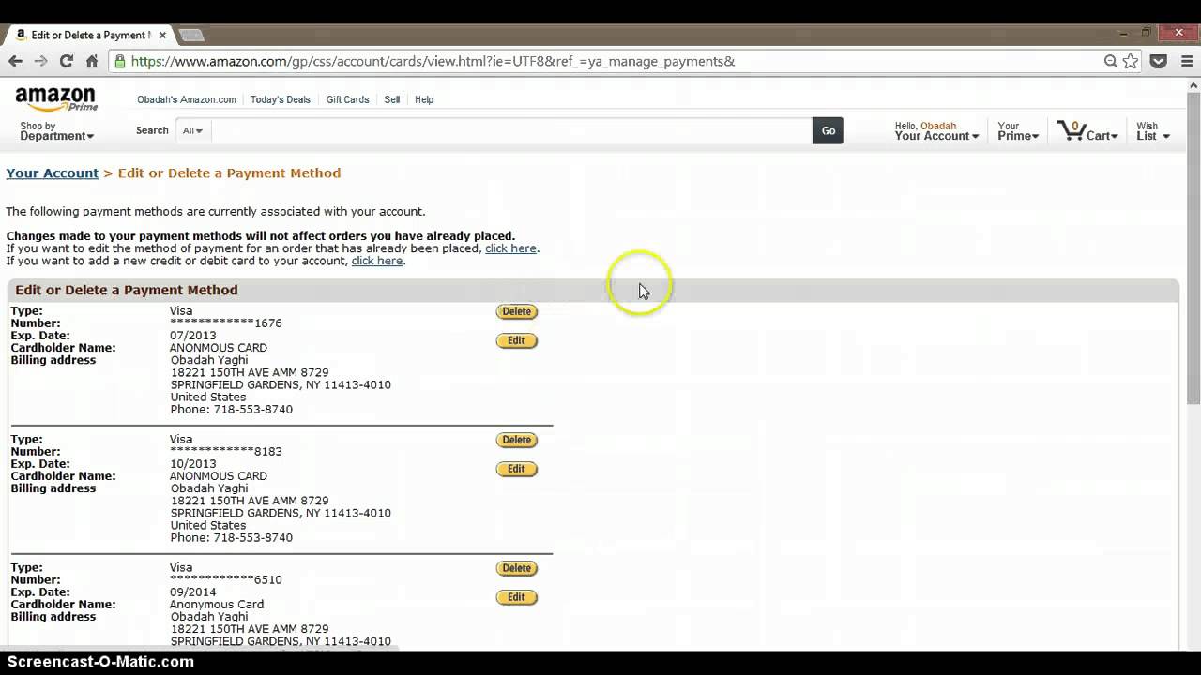1201x675 pixels.
Task: Click the page vertical scrollbar thumb
Action: pos(1193,248)
